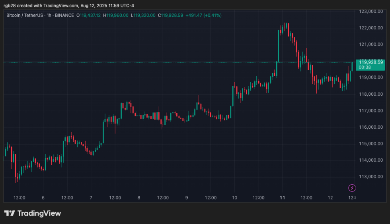This screenshot has width=390, height=224.
Task: Click the 123,000.00 price axis label
Action: coord(370,11)
